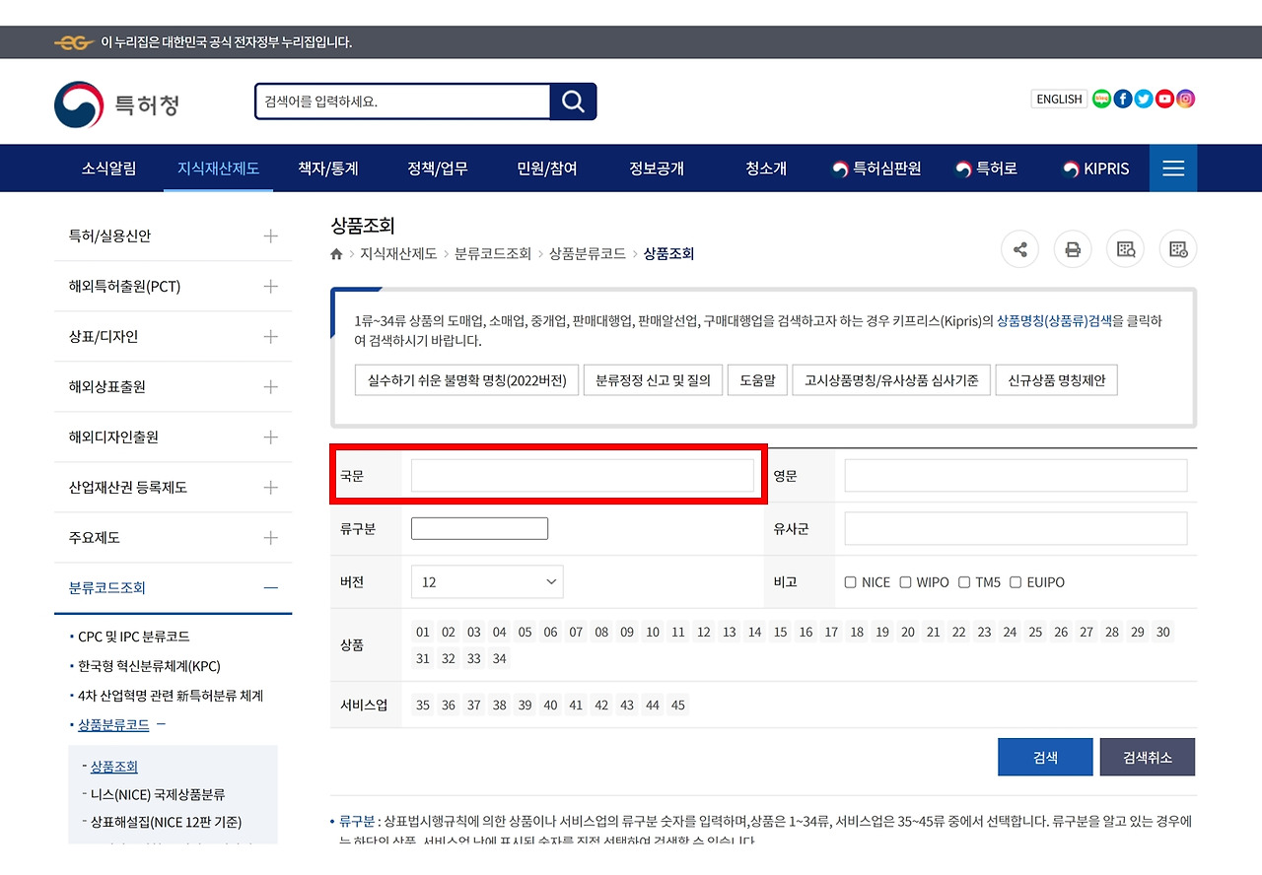Viewport: 1262px width, 875px height.
Task: Open the QR code viewer icon
Action: coord(1125,249)
